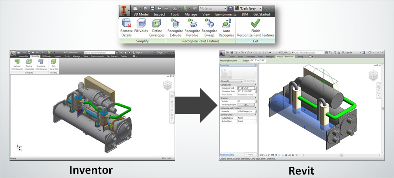
Task: Start Recognize Extrude tool
Action: (175, 28)
